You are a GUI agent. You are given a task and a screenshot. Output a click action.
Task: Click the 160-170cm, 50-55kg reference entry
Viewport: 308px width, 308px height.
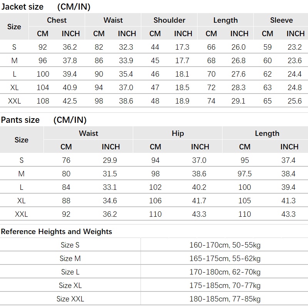[225, 245]
